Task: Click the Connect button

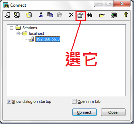Action: tap(85, 112)
